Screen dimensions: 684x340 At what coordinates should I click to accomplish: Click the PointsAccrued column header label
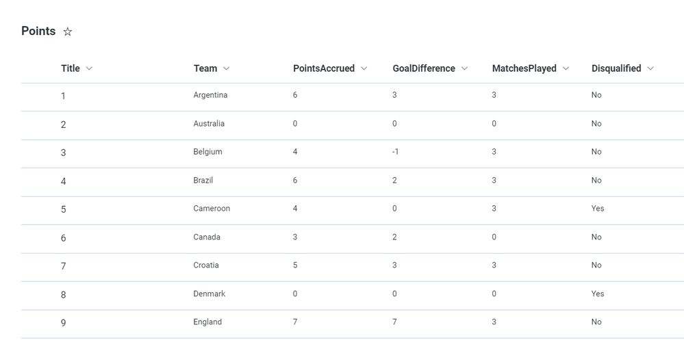324,68
